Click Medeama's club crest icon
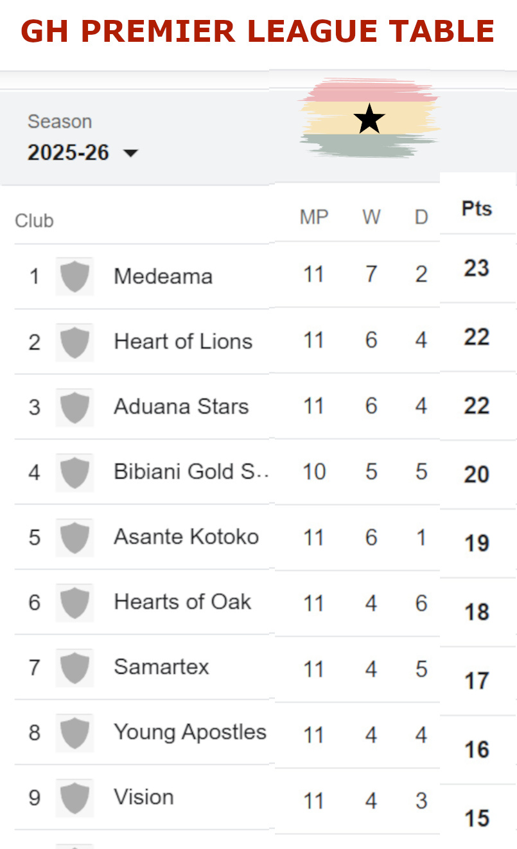Viewport: 517px width, 849px height. pyautogui.click(x=74, y=277)
